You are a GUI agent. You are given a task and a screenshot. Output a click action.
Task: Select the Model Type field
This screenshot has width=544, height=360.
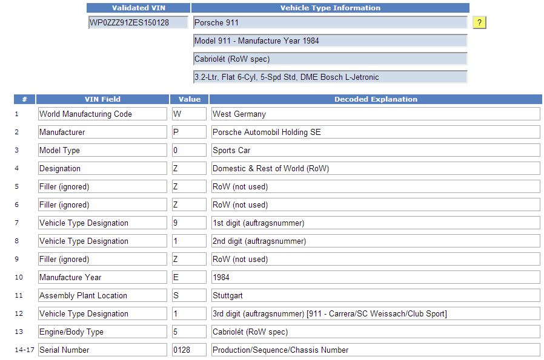click(x=102, y=150)
